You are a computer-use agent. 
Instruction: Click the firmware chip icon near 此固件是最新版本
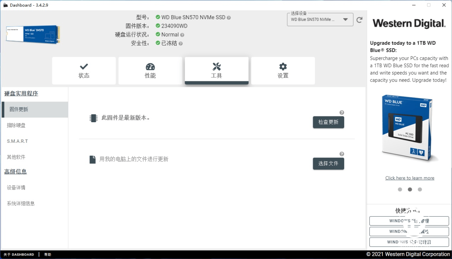tap(93, 118)
